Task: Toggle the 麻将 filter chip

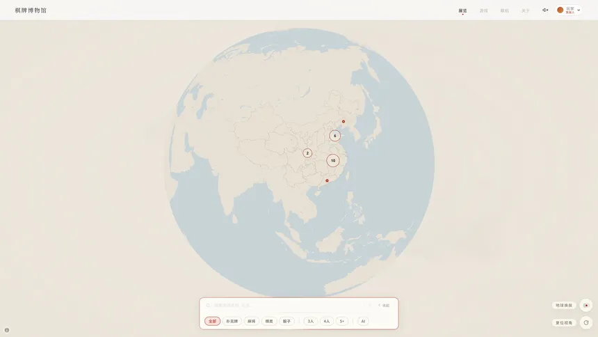Action: (251, 322)
